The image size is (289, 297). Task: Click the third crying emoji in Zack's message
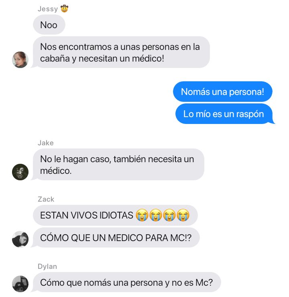[x=169, y=215]
